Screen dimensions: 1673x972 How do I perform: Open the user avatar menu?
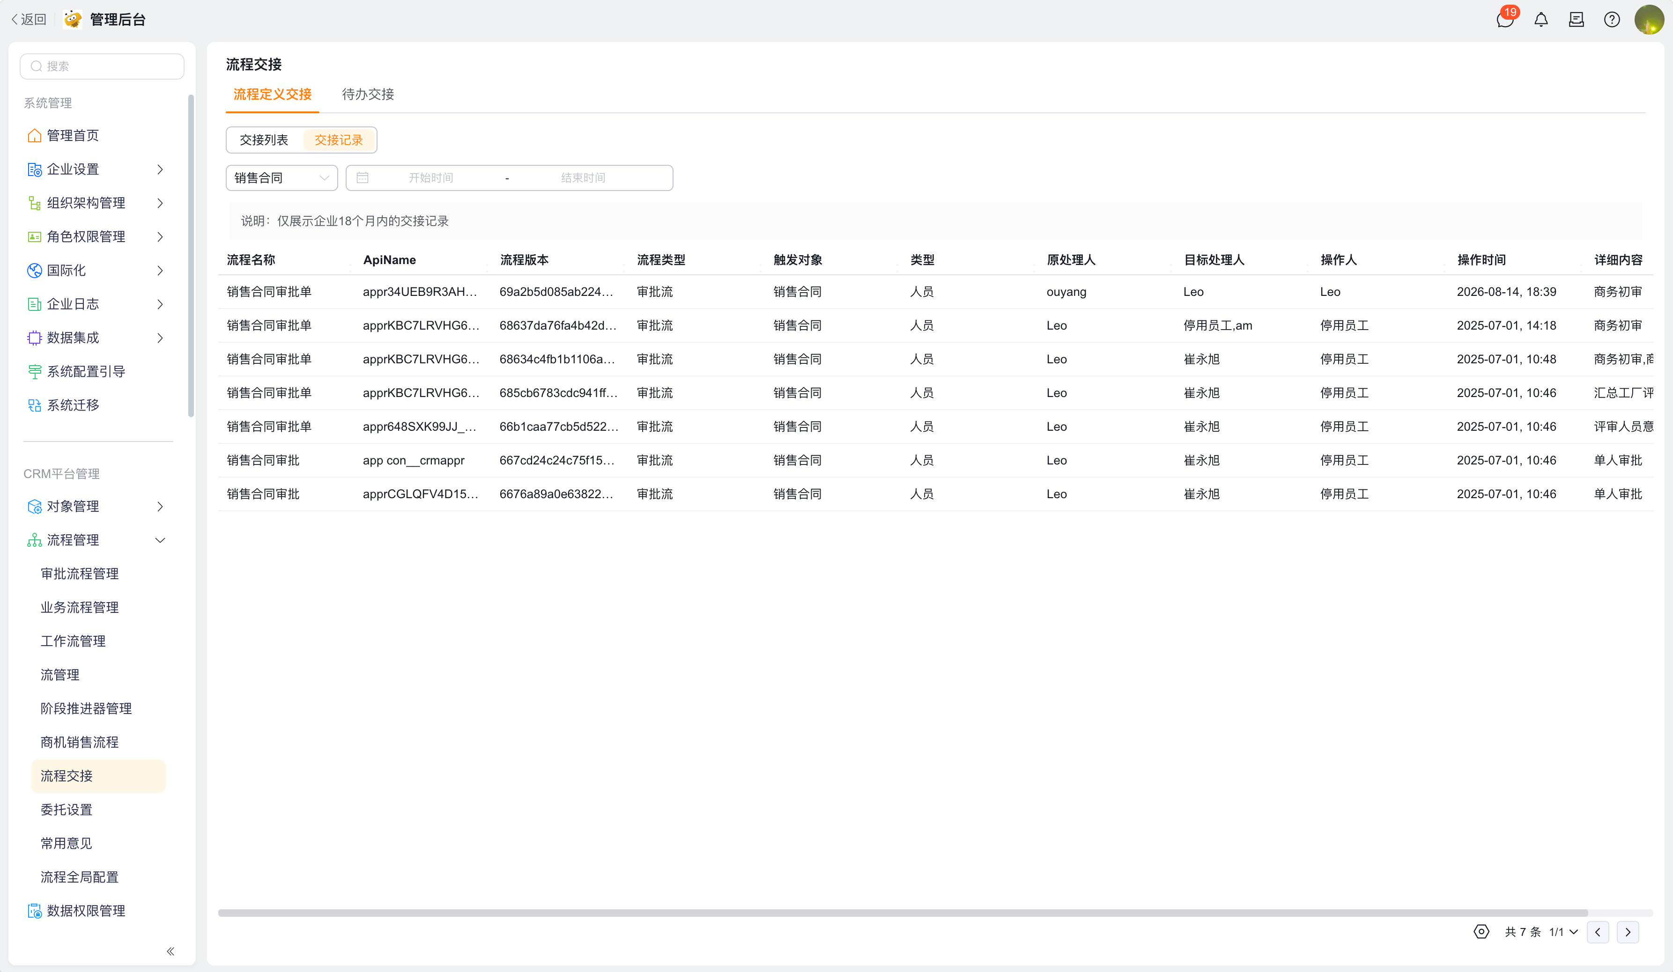1649,19
